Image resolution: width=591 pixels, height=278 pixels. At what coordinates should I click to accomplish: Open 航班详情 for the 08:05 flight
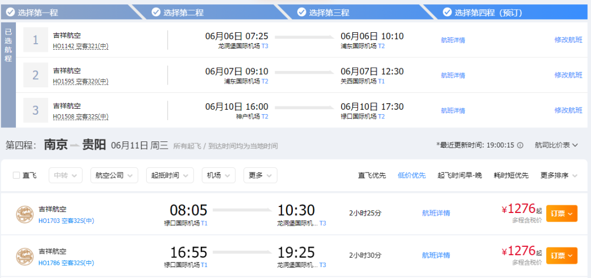436,214
